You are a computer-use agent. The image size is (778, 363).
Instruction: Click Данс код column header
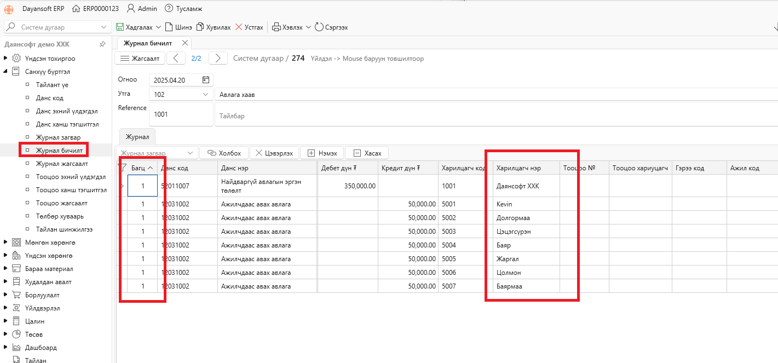pyautogui.click(x=188, y=168)
